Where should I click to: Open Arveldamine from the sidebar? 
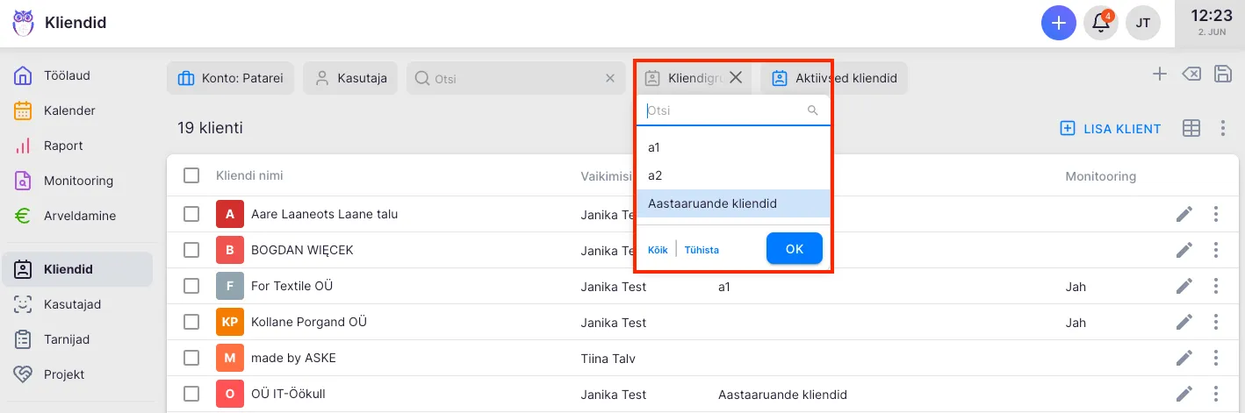click(79, 216)
